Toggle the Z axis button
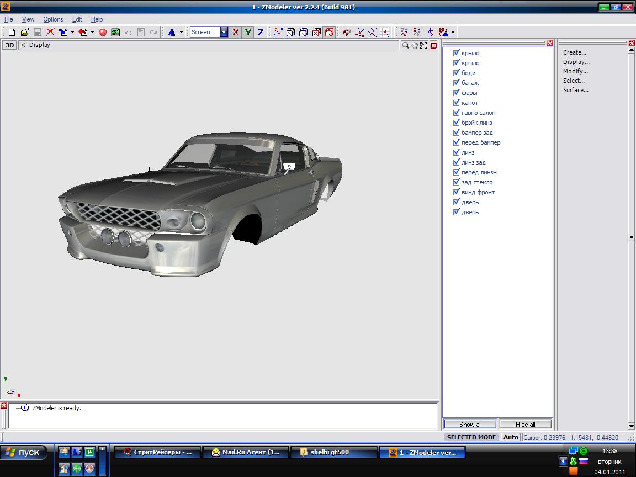The image size is (636, 477). [x=261, y=33]
